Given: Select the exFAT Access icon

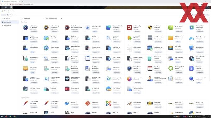Looking at the screenshot, I should (150, 38).
